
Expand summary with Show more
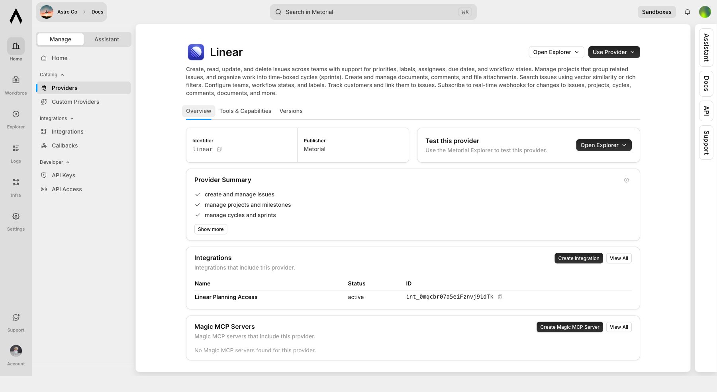point(211,229)
